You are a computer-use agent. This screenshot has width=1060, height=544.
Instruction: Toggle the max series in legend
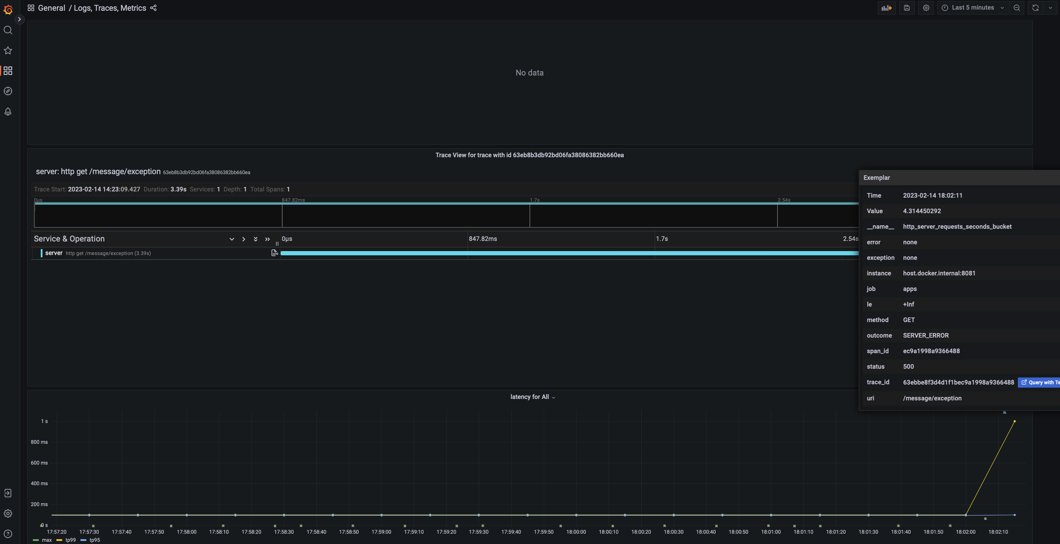[46, 540]
